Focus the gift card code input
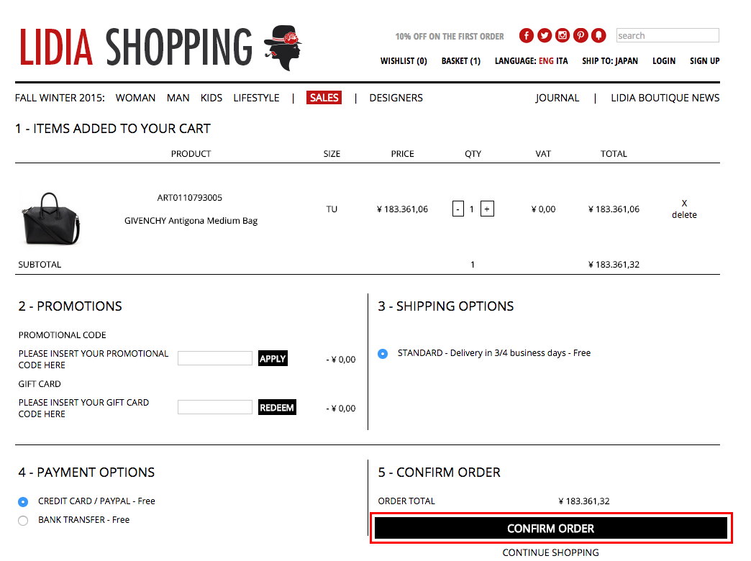Screen dimensions: 751x561 (x=215, y=407)
